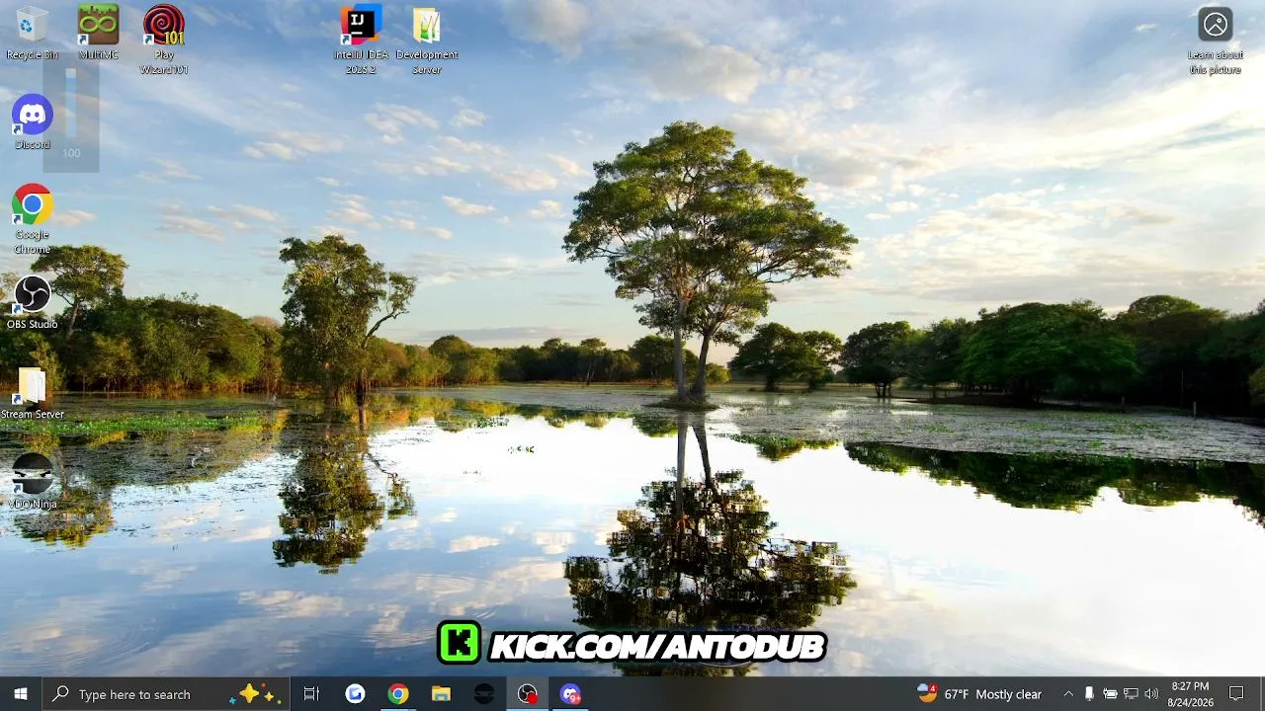Open the blue G app on taskbar

[355, 694]
